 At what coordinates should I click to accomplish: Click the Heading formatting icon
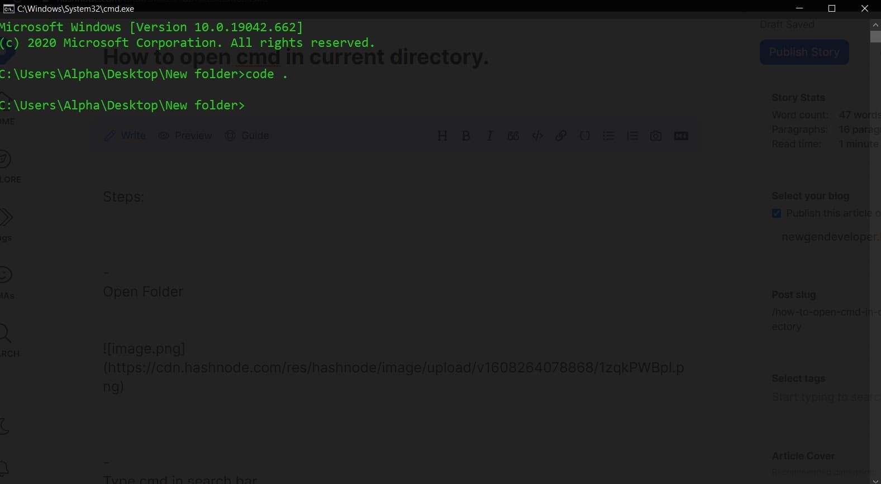point(442,136)
